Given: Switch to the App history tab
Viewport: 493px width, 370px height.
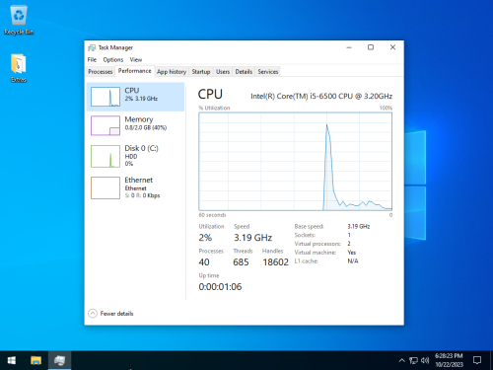Looking at the screenshot, I should pos(172,72).
